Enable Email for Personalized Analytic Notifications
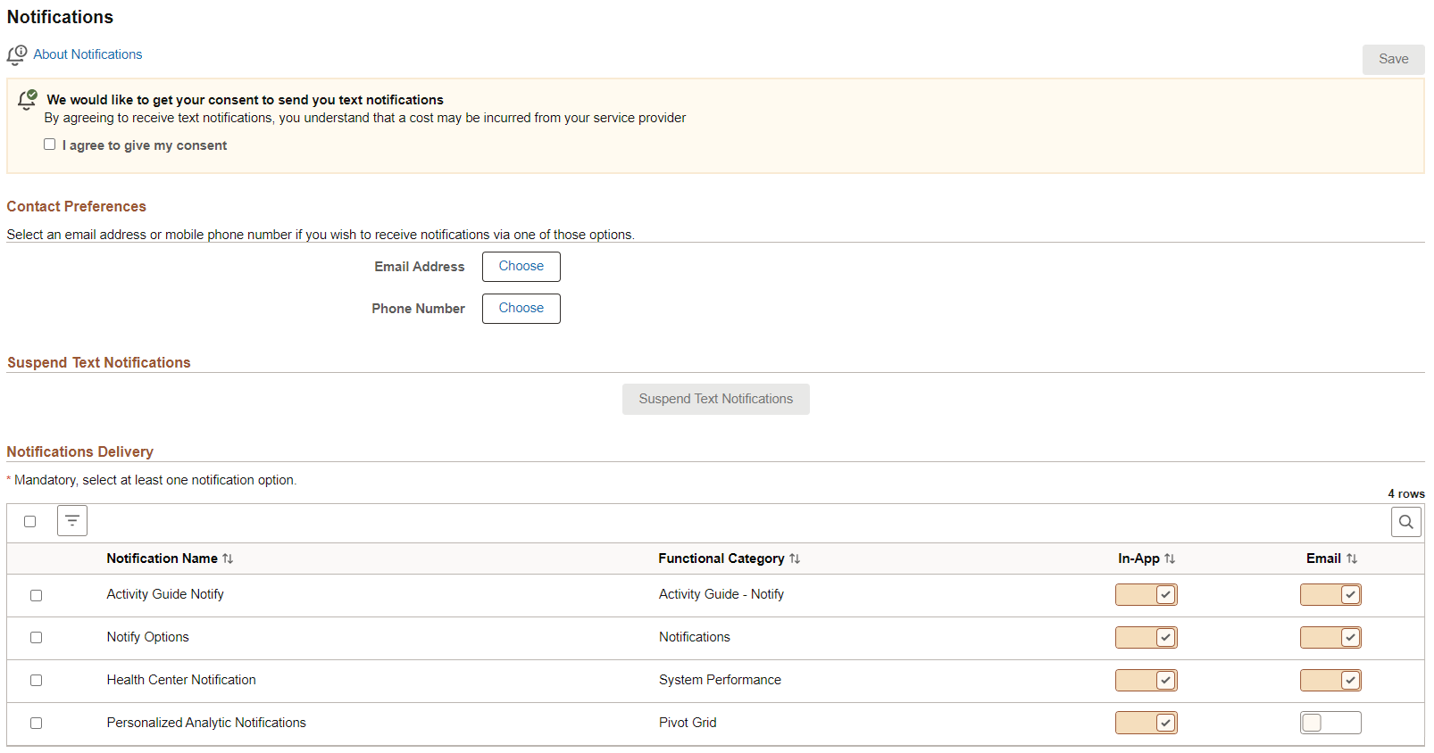 pos(1330,723)
